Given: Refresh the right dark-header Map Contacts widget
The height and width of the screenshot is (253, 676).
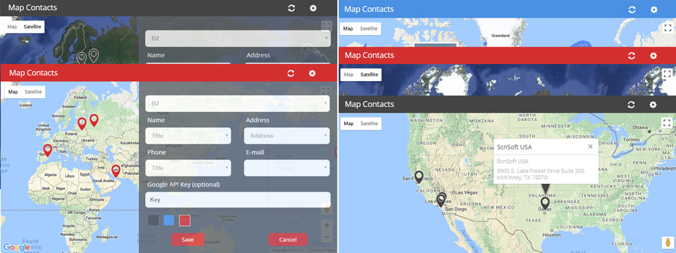Looking at the screenshot, I should pyautogui.click(x=631, y=104).
